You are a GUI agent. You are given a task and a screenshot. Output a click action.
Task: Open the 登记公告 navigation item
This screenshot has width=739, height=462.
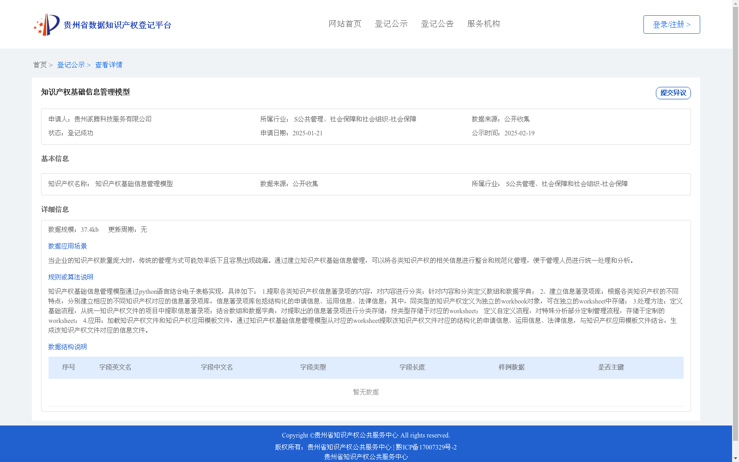(x=437, y=24)
